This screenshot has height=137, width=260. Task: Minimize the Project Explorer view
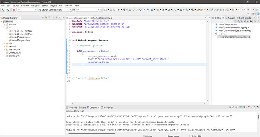60,17
